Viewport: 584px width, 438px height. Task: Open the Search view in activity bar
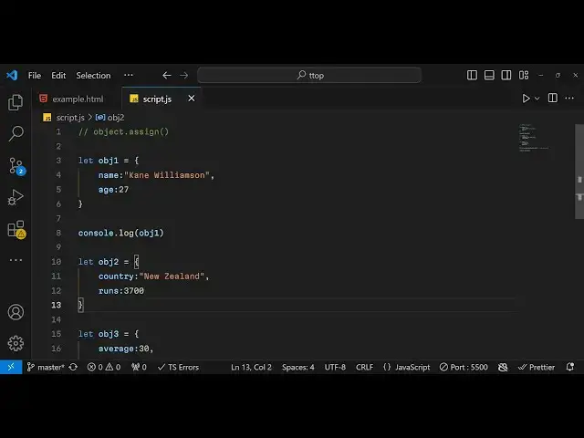[x=16, y=133]
